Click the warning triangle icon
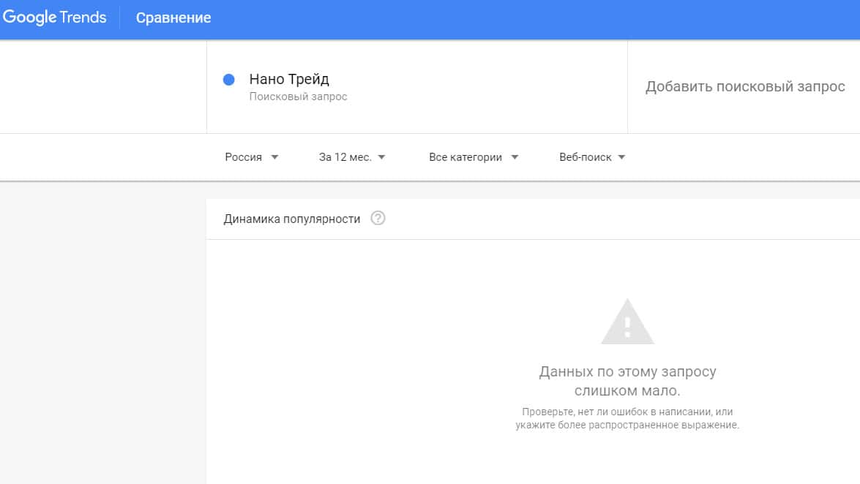 click(627, 322)
